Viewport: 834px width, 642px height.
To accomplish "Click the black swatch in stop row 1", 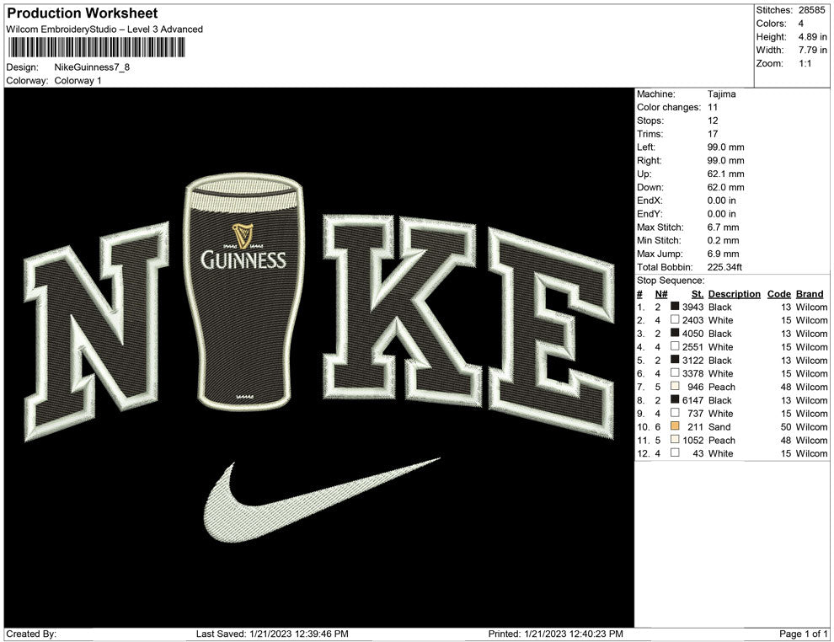I will point(675,307).
